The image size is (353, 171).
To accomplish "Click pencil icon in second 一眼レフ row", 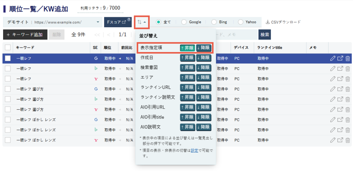I will (333, 69).
